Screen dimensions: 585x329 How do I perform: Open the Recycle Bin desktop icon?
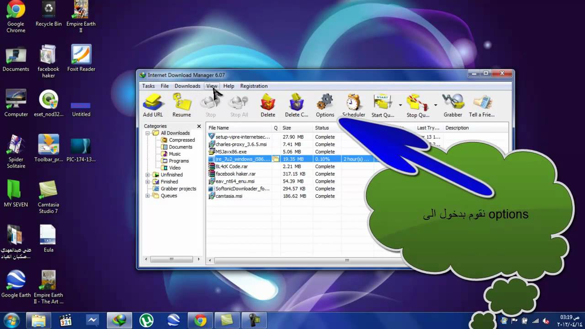coord(48,14)
